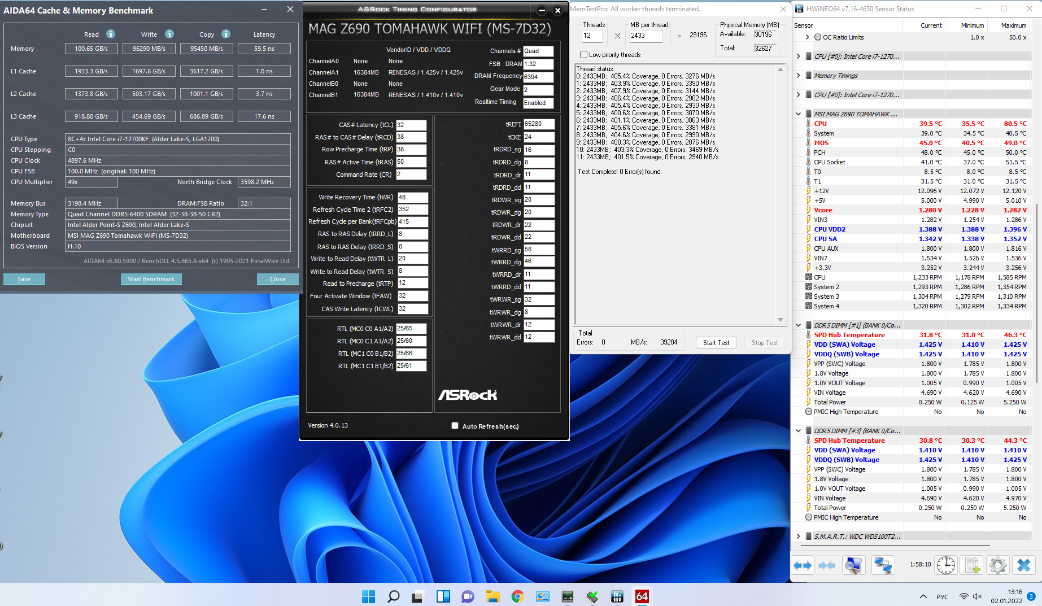Expand the Memory Timings sensor group
The height and width of the screenshot is (606, 1042).
[x=798, y=76]
